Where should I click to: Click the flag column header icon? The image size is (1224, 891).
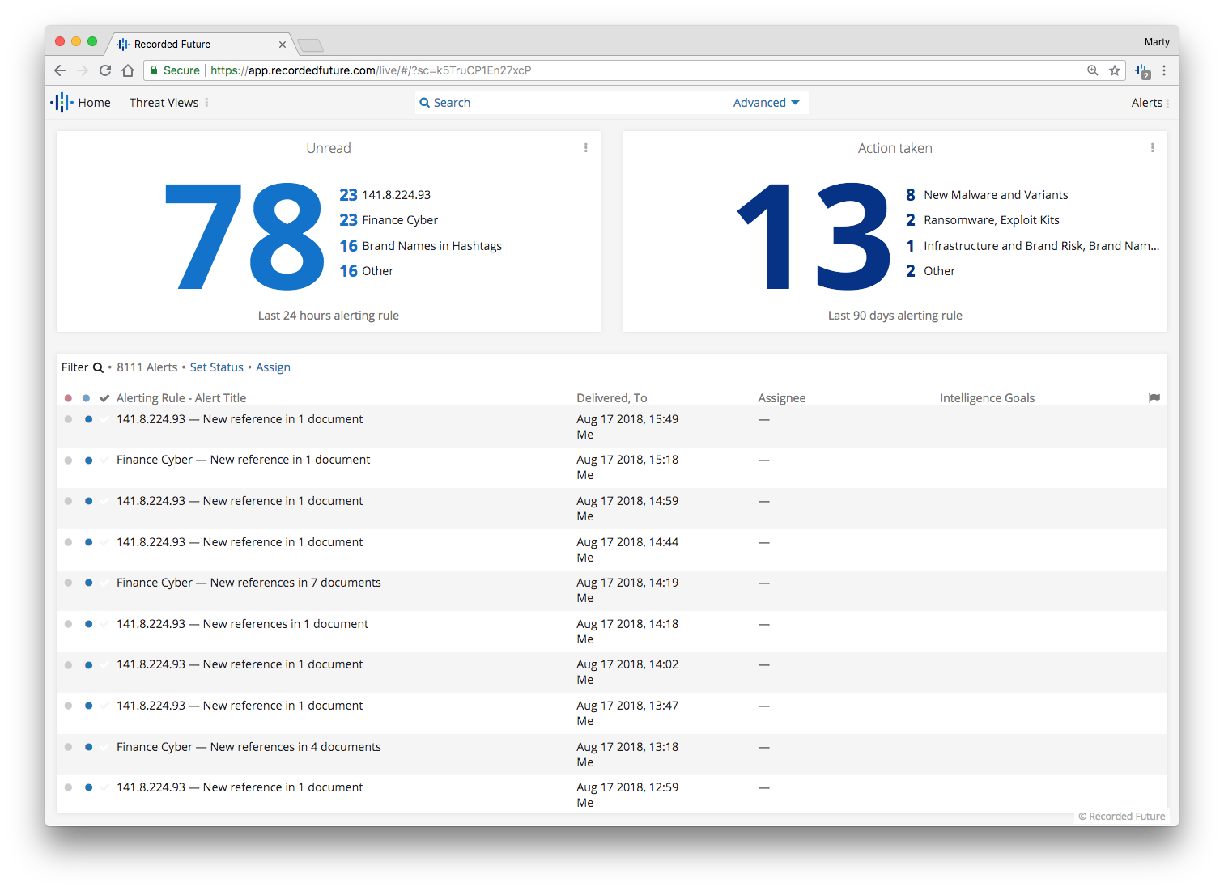point(1154,397)
